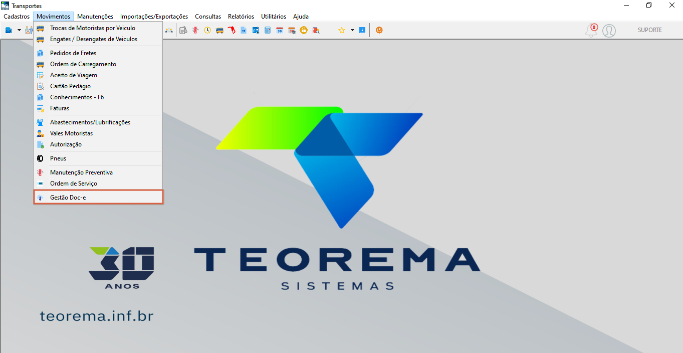Open Pneus menu item
Image resolution: width=683 pixels, height=353 pixels.
[98, 158]
